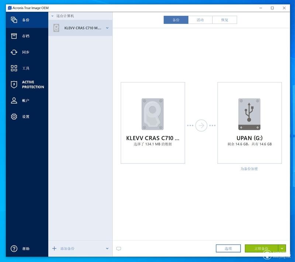Screen dimensions: 295x262
Task: Select the UPAN (G:) destination tile
Action: tap(250, 123)
